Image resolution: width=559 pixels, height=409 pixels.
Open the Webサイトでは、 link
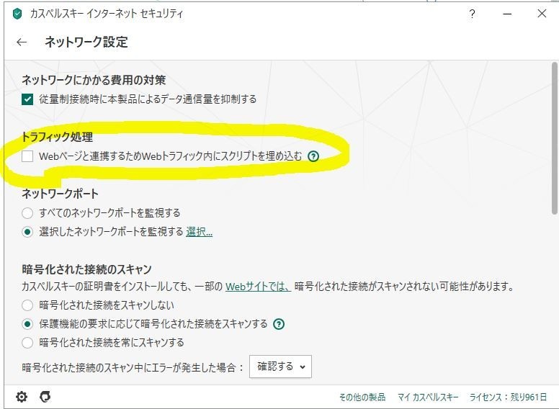258,286
